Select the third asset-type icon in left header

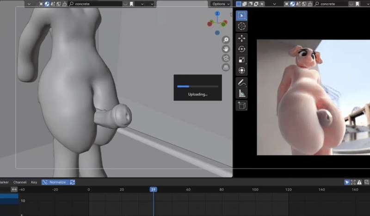[x=53, y=4]
